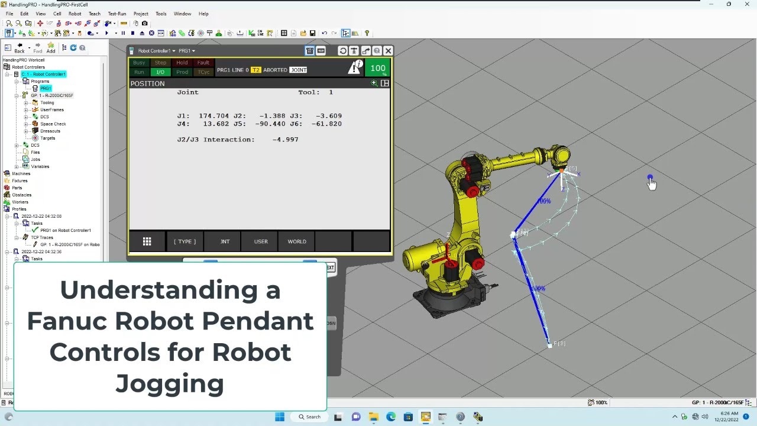The width and height of the screenshot is (757, 426).
Task: Click the taskbar Search box
Action: pyautogui.click(x=310, y=417)
